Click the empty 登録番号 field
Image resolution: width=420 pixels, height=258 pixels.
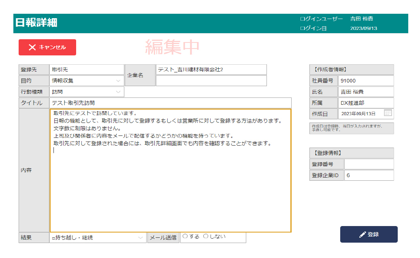pyautogui.click(x=369, y=164)
